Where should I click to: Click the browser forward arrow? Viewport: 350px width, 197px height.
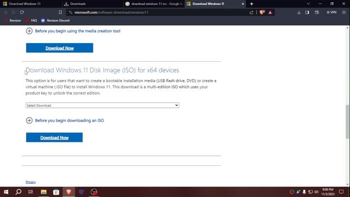click(x=14, y=12)
